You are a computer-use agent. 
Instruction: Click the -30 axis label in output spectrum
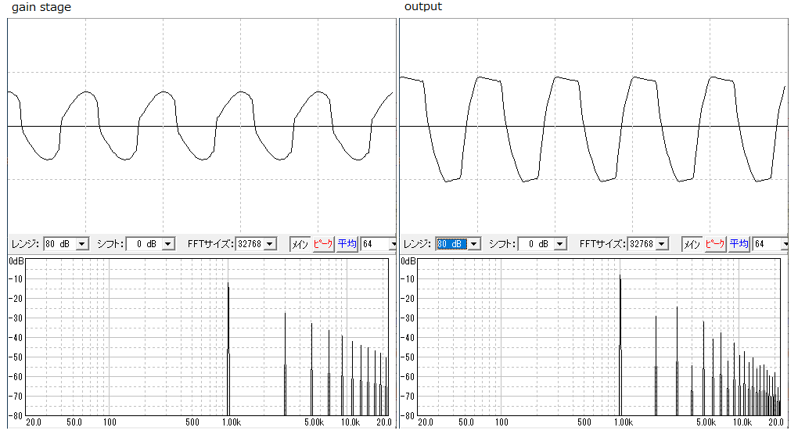point(408,318)
